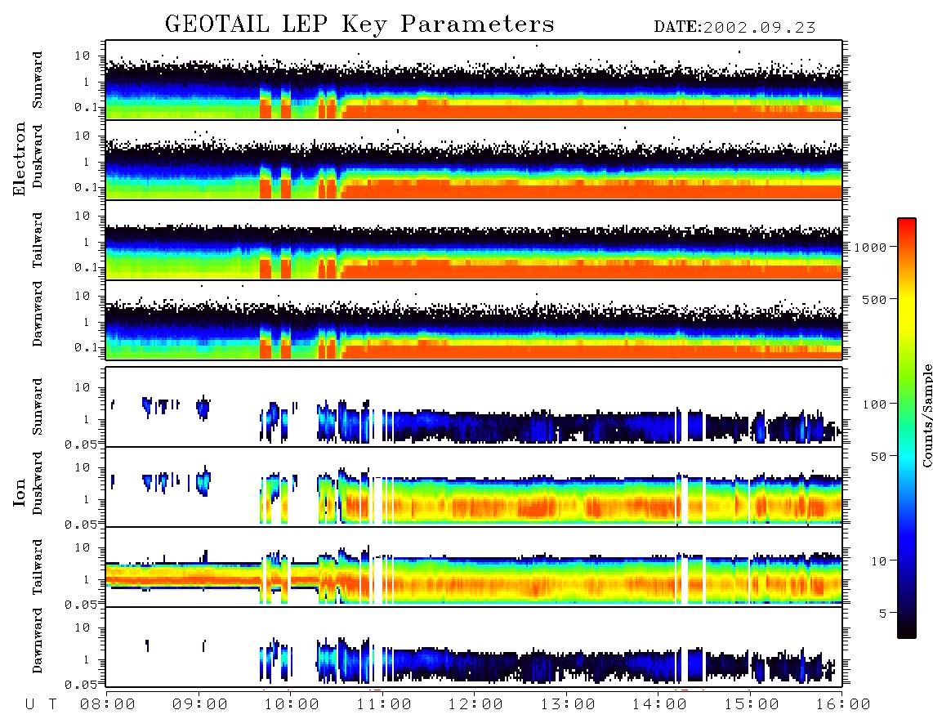
Task: Click the "U T" axis label
Action: point(41,704)
